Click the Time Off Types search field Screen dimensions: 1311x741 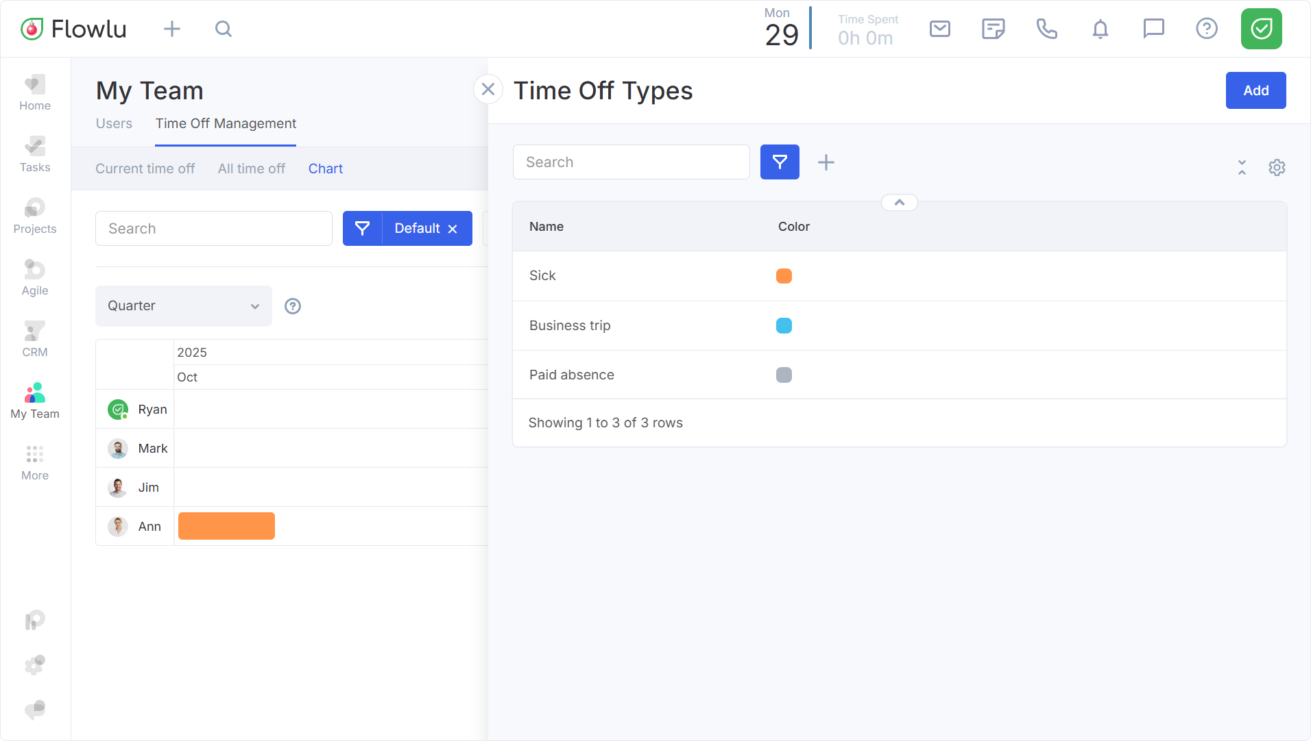(631, 162)
